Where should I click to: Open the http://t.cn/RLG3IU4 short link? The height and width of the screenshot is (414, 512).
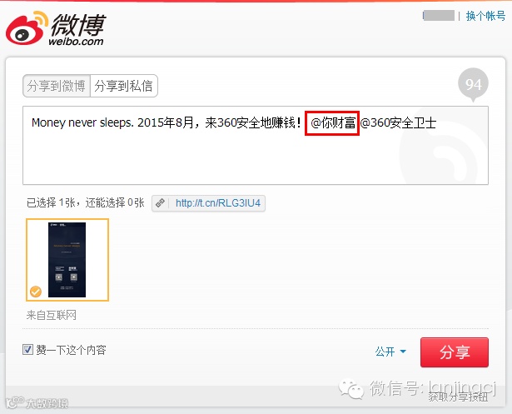218,203
